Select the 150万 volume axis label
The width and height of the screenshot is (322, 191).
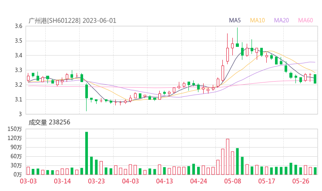click(16, 129)
